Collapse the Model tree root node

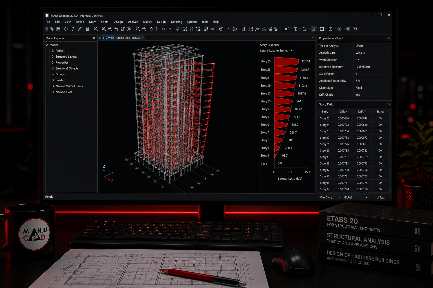(47, 45)
